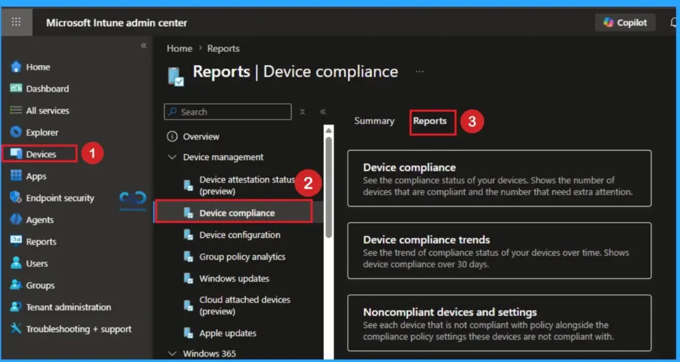Click the Users person icon
The image size is (680, 362).
click(16, 263)
